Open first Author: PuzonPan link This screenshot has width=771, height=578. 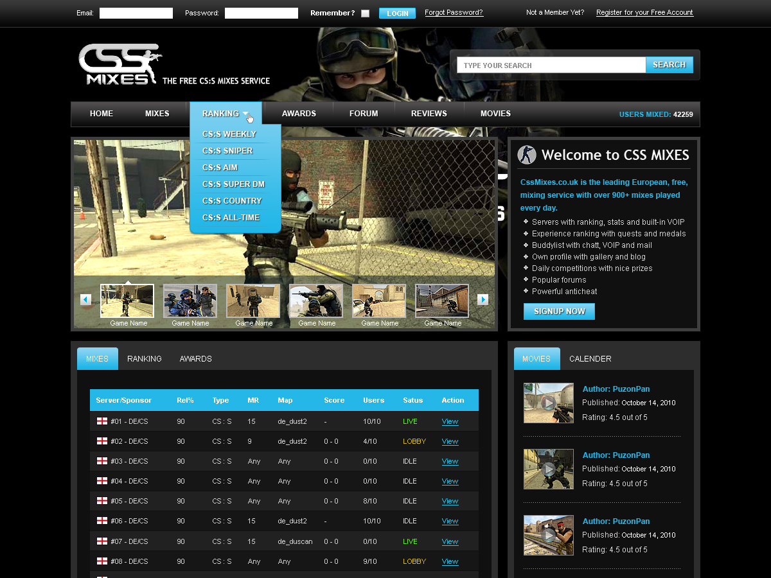pos(616,389)
